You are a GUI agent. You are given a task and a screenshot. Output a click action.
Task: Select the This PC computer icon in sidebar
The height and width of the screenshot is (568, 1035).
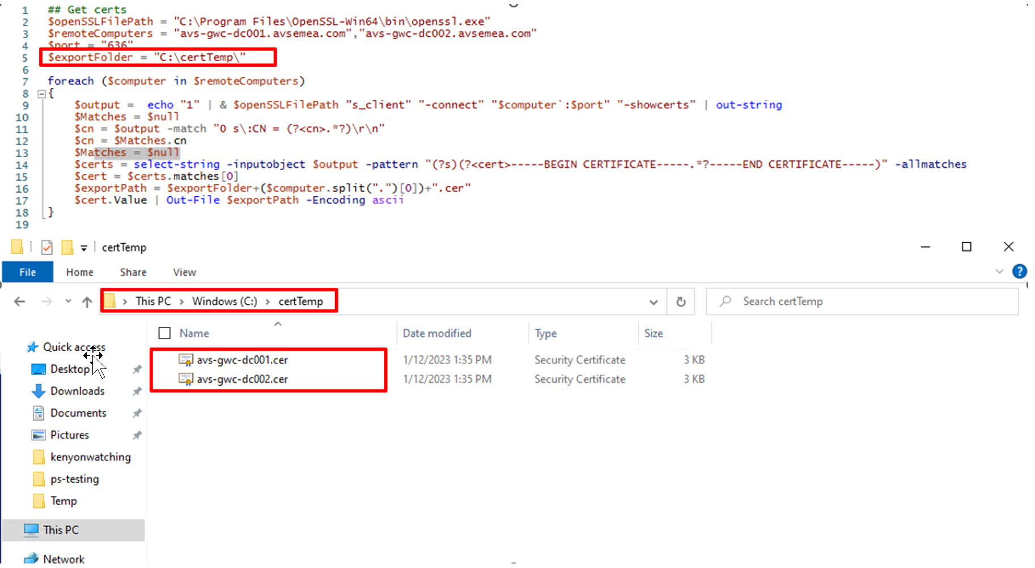[31, 529]
